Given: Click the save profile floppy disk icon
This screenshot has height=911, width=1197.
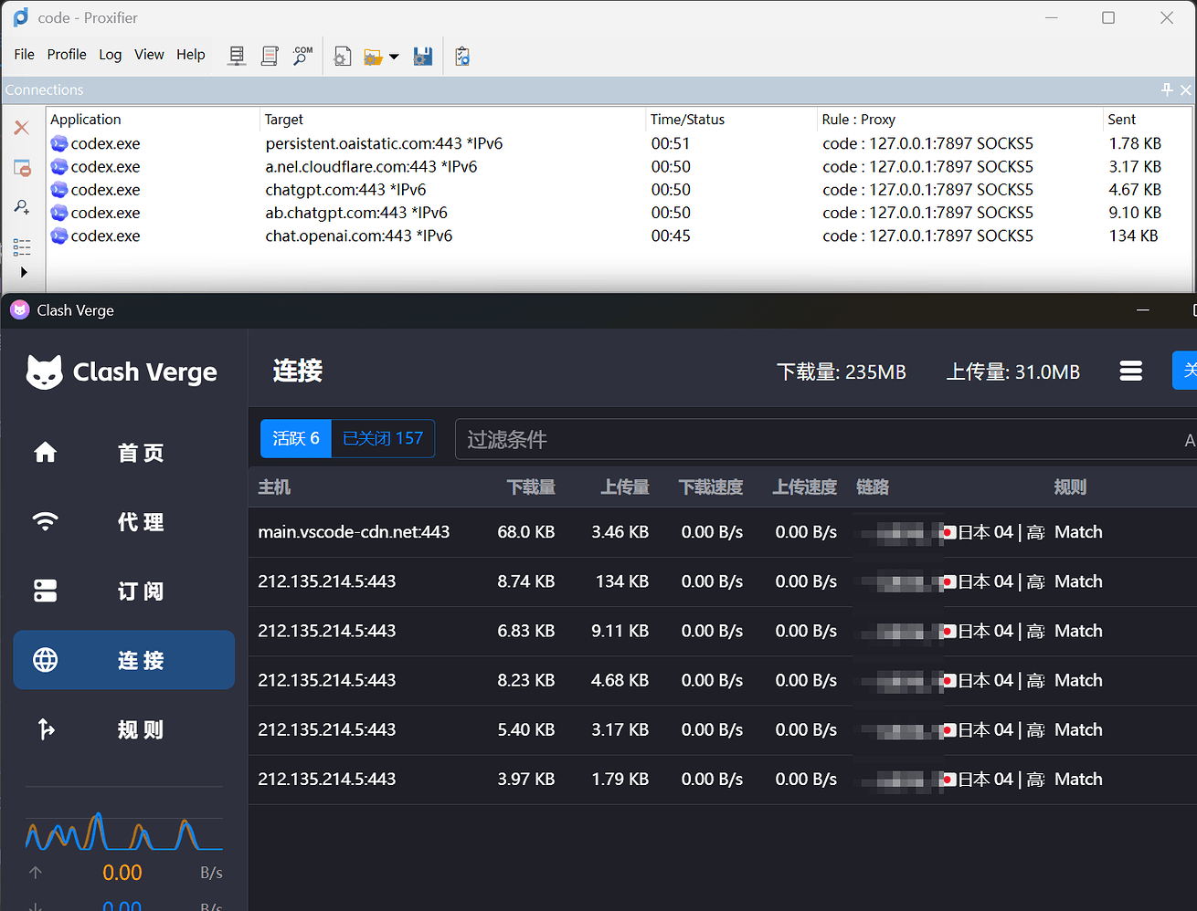Looking at the screenshot, I should point(423,57).
